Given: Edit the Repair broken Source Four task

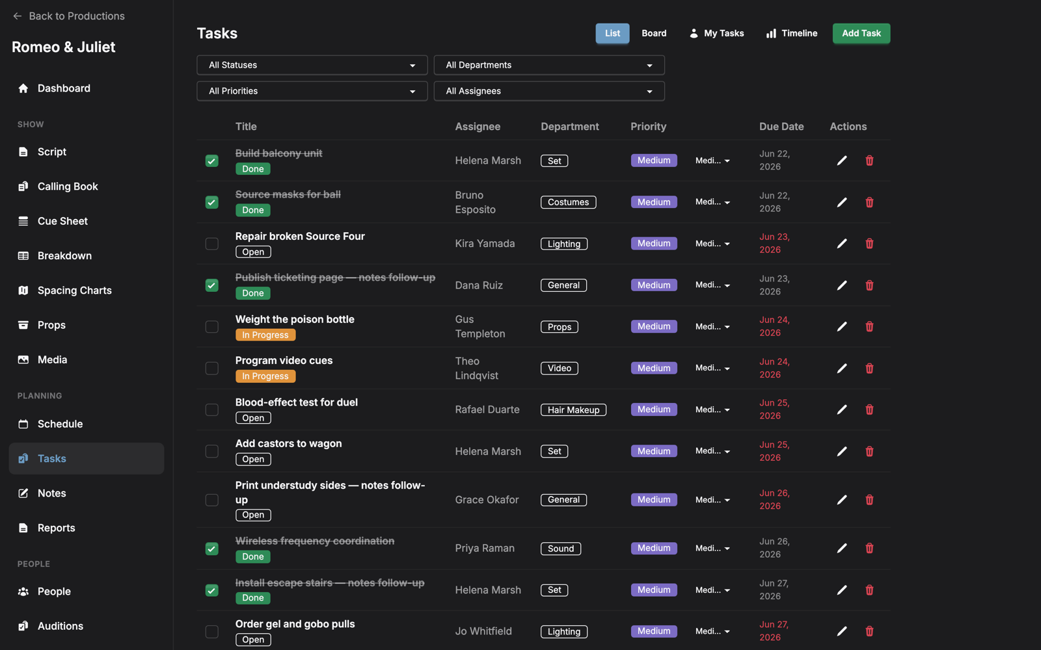Looking at the screenshot, I should point(842,244).
